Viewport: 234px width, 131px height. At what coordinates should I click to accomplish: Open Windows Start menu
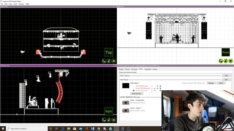click(x=3, y=128)
